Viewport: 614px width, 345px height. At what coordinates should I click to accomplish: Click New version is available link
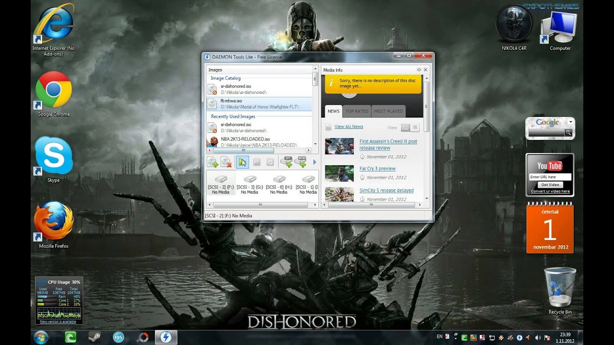coord(58,322)
